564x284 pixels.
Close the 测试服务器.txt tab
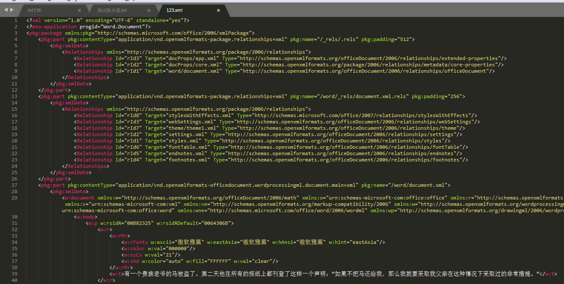(149, 9)
